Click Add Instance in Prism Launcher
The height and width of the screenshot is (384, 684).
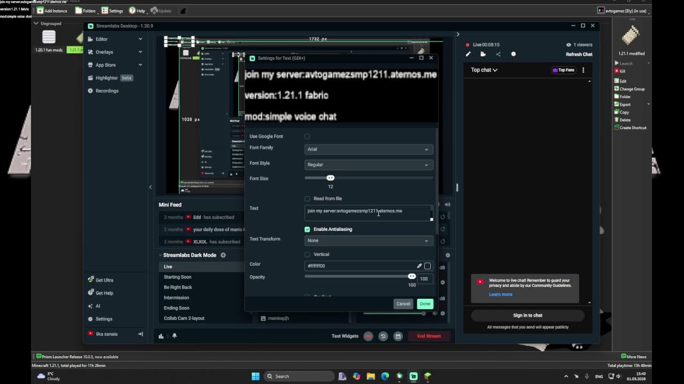(52, 11)
